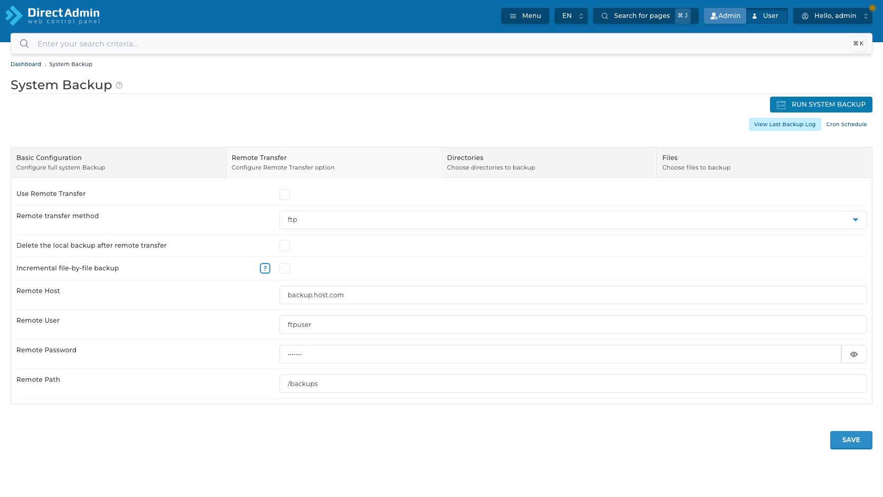Toggle Incremental file-by-file backup checkbox
883x497 pixels.
pos(285,268)
